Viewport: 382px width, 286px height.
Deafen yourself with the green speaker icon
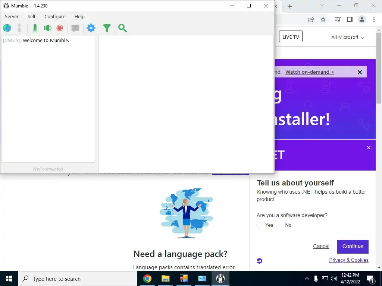click(x=47, y=28)
